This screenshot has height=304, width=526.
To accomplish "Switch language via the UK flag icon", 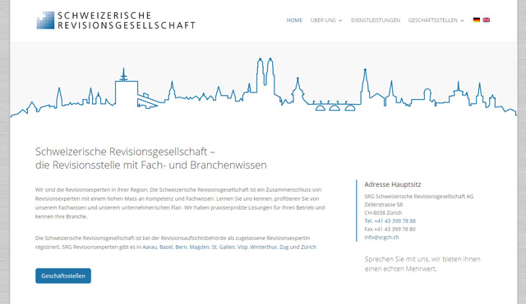I will pos(487,20).
